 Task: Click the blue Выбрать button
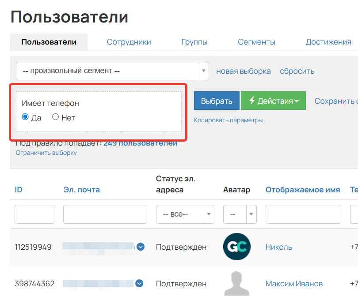point(217,101)
